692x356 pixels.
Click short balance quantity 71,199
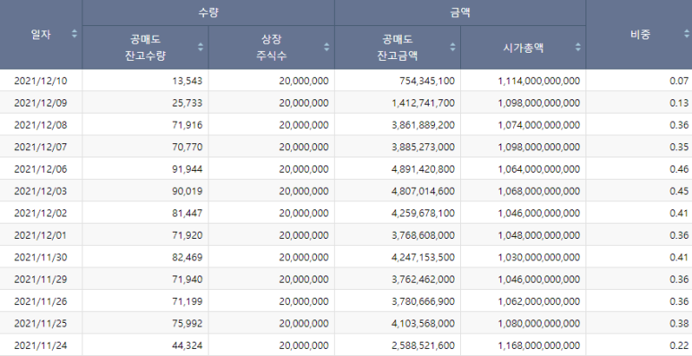(x=187, y=301)
